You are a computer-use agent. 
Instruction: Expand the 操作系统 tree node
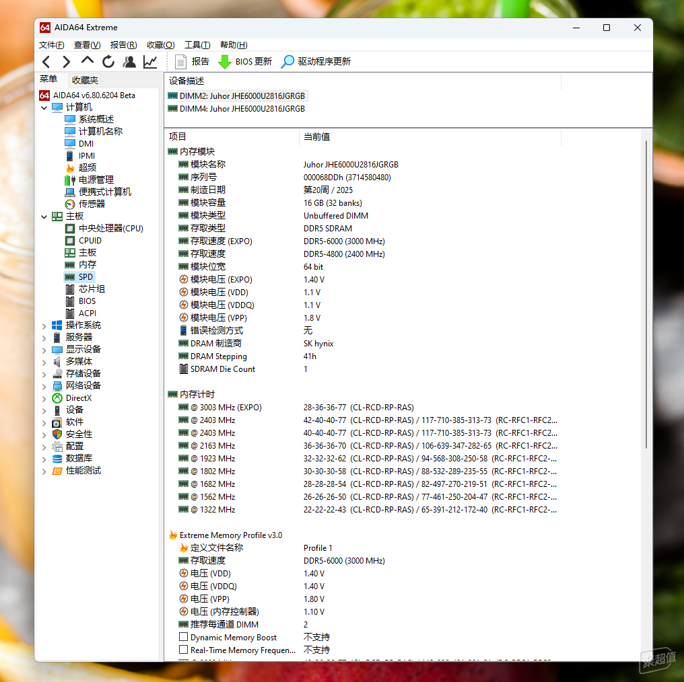tap(44, 326)
